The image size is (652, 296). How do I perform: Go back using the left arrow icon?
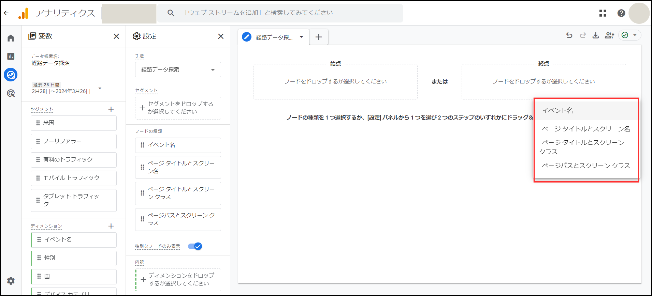point(6,13)
